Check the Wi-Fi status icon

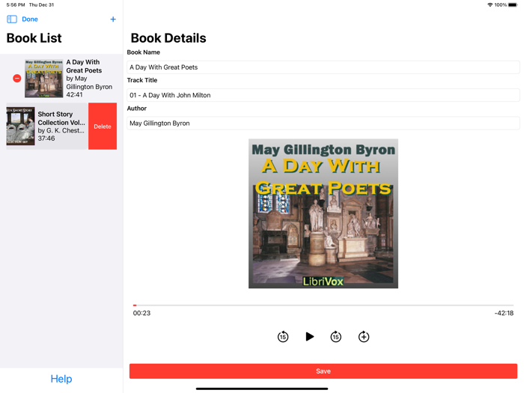[x=490, y=4]
